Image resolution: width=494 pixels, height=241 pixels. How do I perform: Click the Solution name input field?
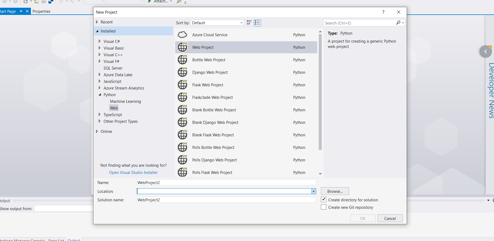pyautogui.click(x=226, y=200)
